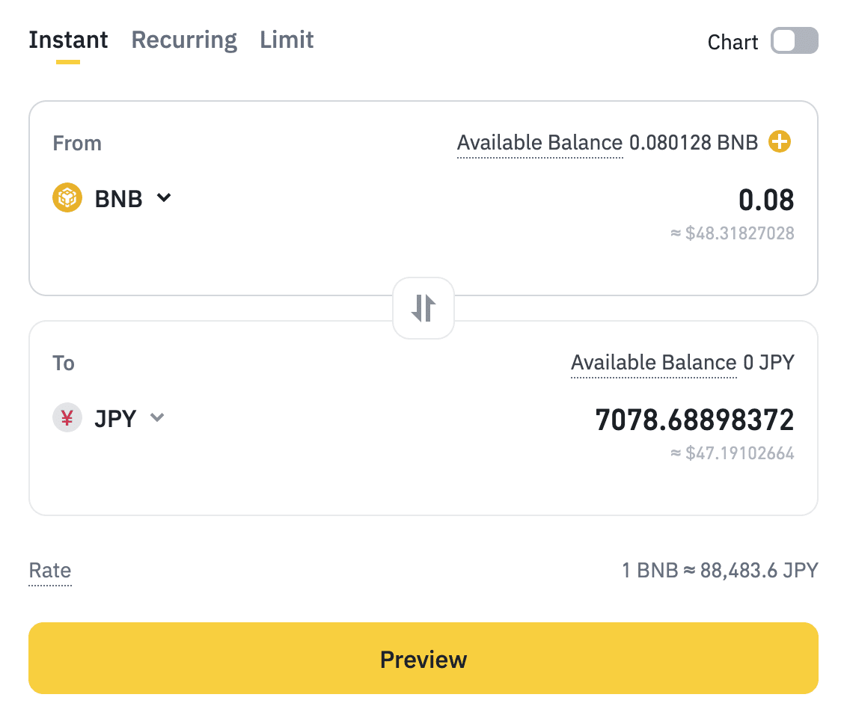Viewport: 844px width, 727px height.
Task: Expand the JPY currency dropdown arrow
Action: tap(156, 418)
